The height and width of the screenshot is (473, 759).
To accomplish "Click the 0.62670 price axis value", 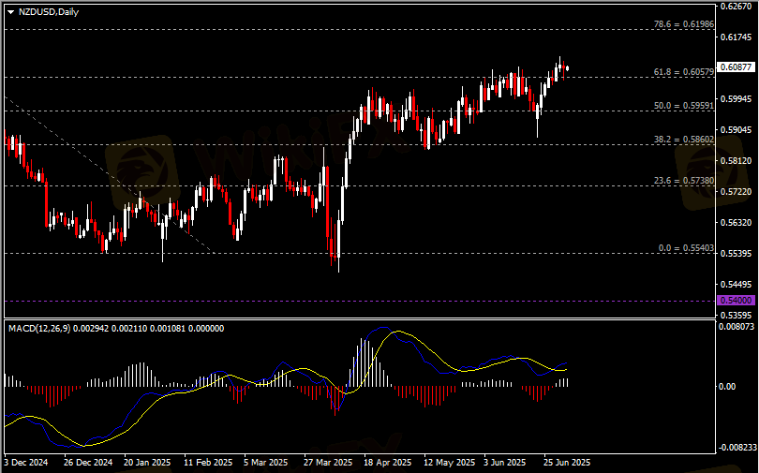I will (x=736, y=7).
